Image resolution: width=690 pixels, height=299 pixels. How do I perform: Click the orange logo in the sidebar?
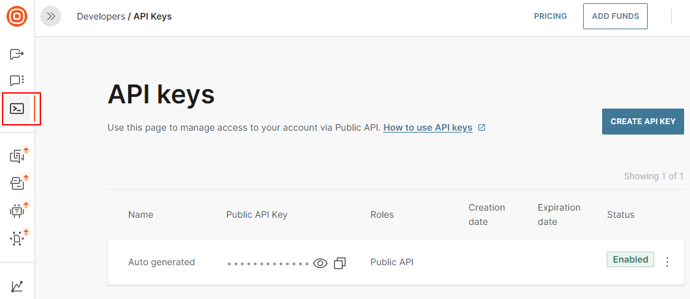coord(17,16)
